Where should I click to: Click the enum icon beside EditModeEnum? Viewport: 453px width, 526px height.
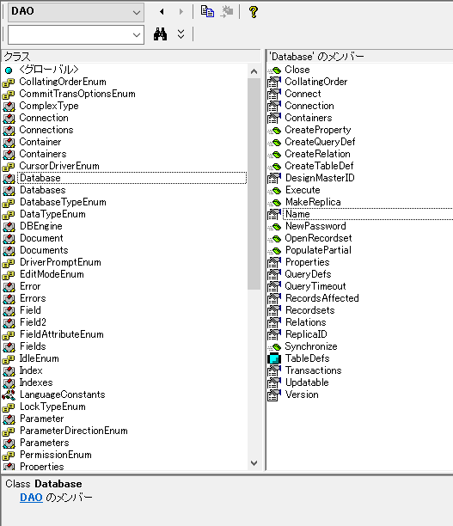(9, 274)
